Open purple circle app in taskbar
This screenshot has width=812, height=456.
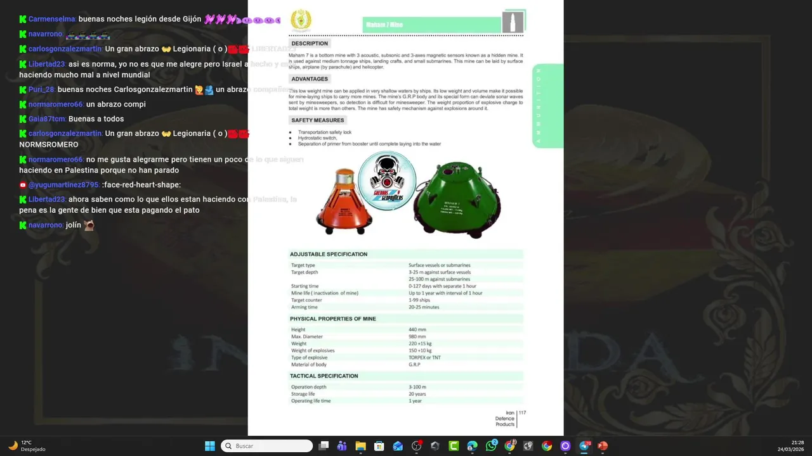(565, 446)
